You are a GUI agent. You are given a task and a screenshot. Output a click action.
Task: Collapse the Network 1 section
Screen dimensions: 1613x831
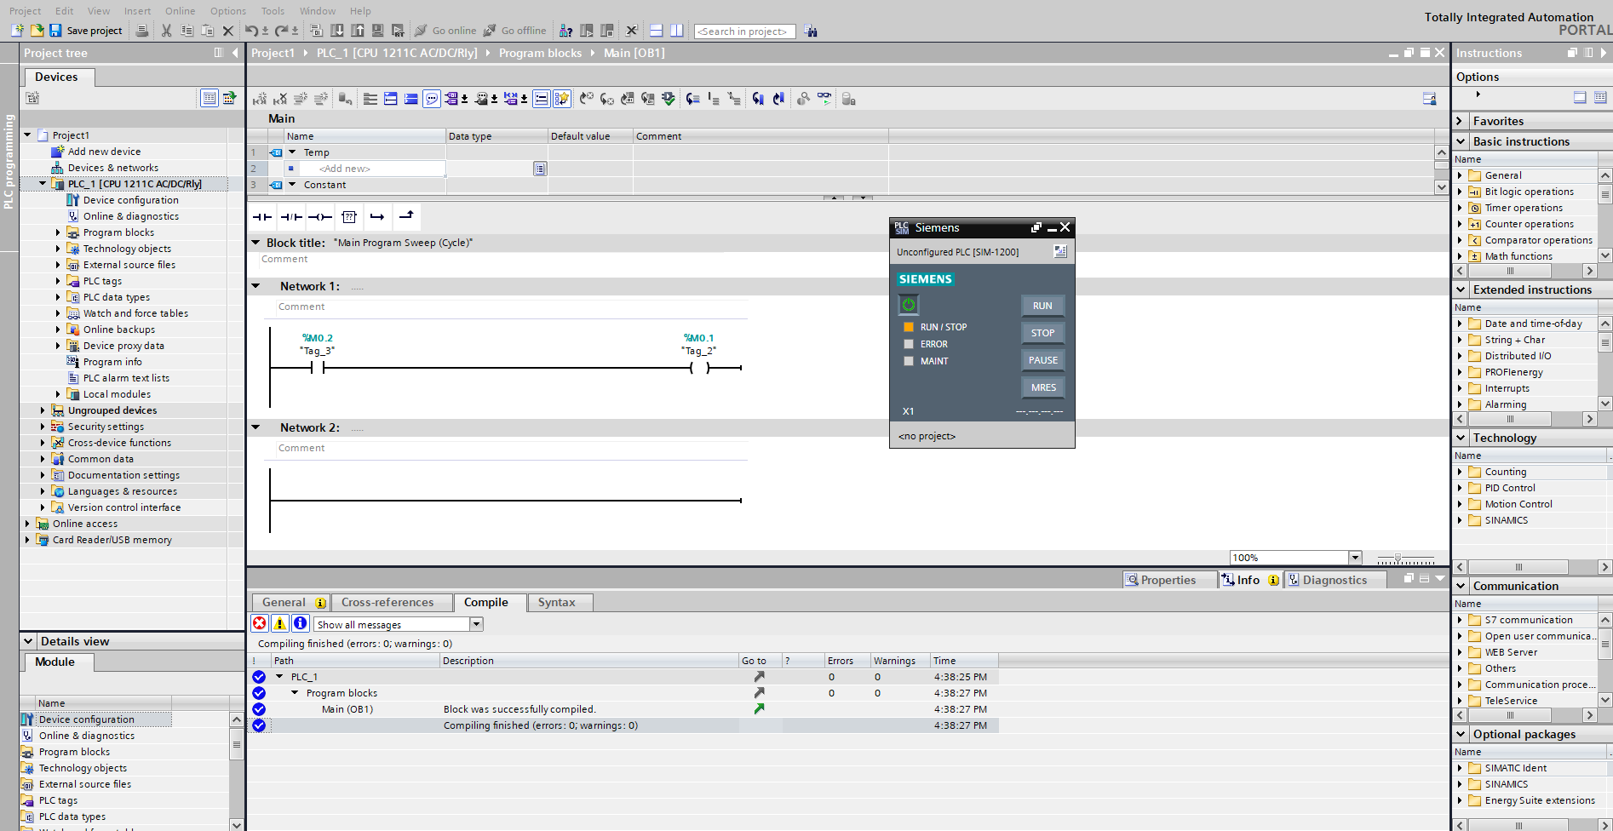(255, 287)
